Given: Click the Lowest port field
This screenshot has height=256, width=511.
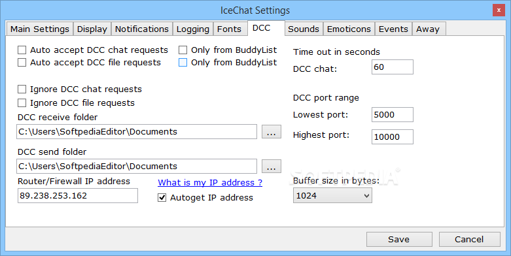Looking at the screenshot, I should (x=393, y=114).
